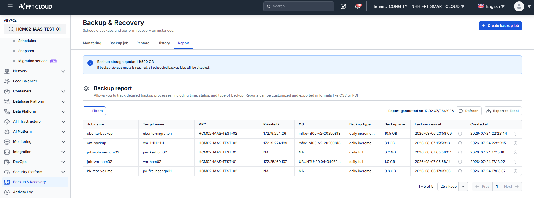The width and height of the screenshot is (534, 198).
Task: Go to the Next page
Action: pyautogui.click(x=511, y=187)
